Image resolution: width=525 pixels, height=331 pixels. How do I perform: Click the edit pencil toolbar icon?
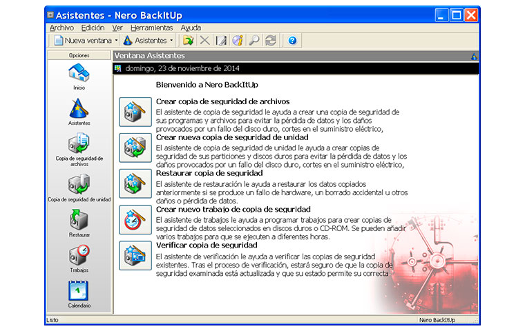[x=221, y=41]
